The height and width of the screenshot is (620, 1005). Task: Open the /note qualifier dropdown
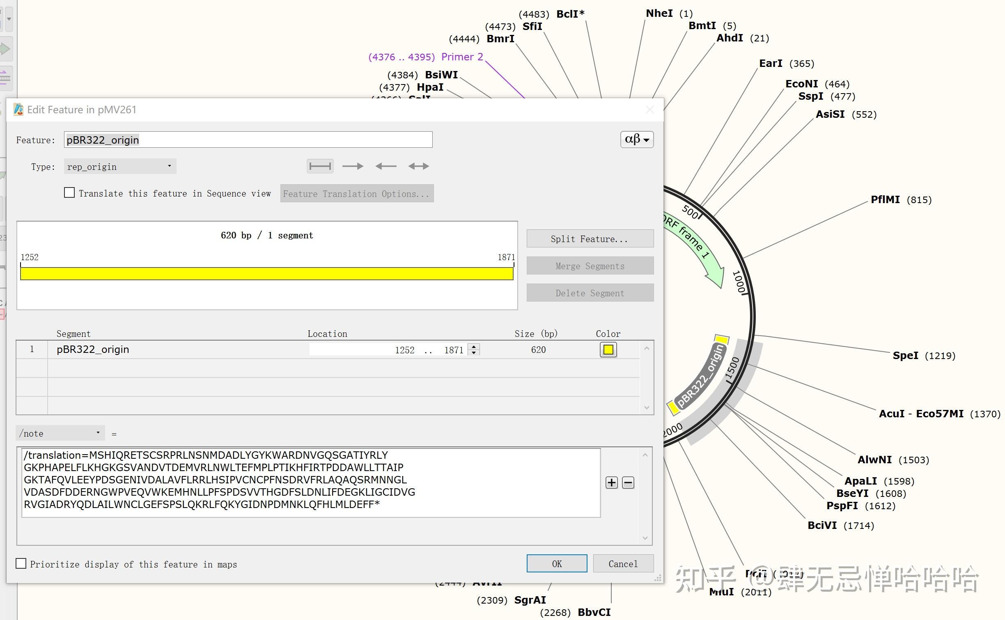[x=60, y=433]
